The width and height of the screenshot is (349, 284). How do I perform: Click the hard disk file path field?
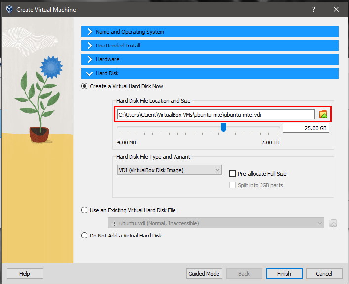tap(216, 114)
